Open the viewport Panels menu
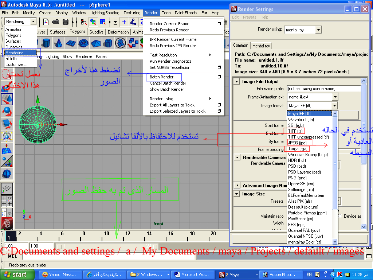Image resolution: width=373 pixels, height=280 pixels. [102, 57]
